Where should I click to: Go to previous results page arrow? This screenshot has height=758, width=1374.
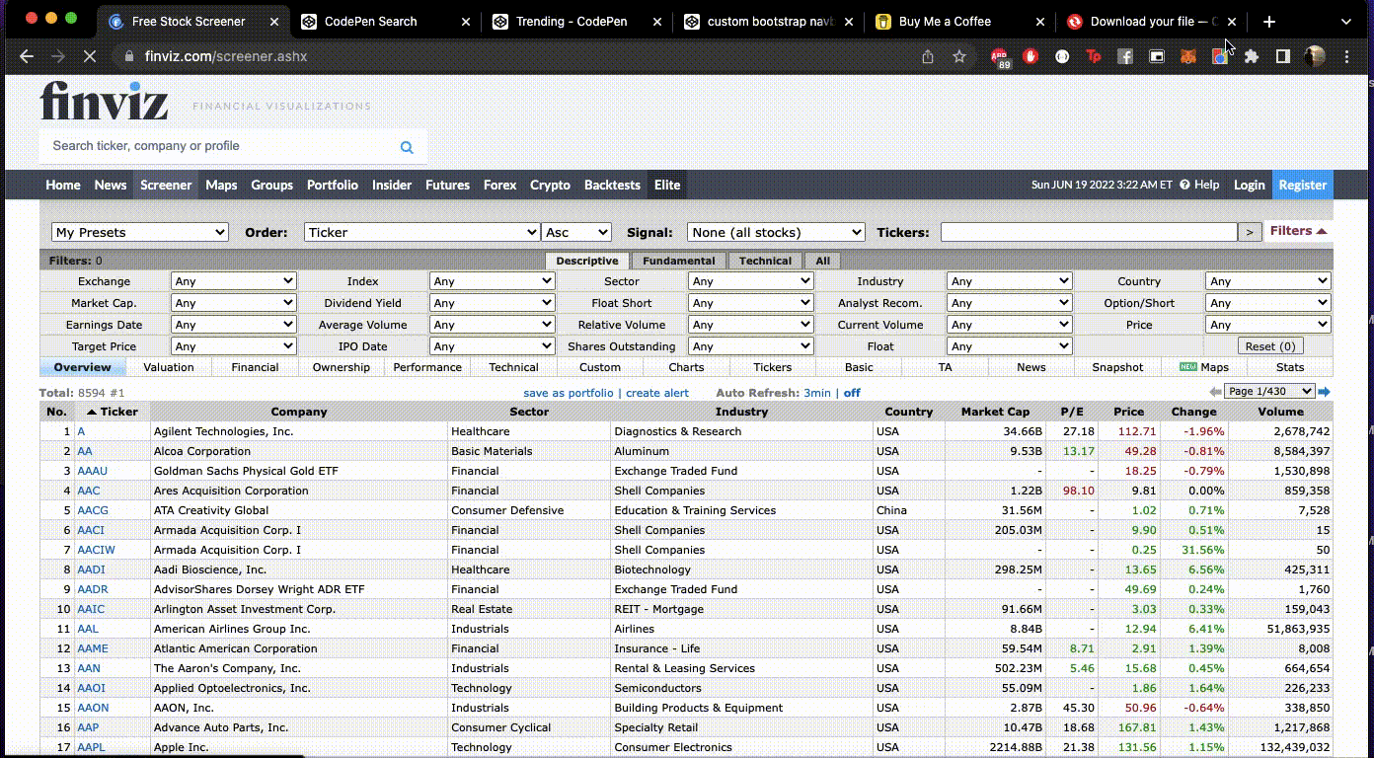pyautogui.click(x=1215, y=392)
